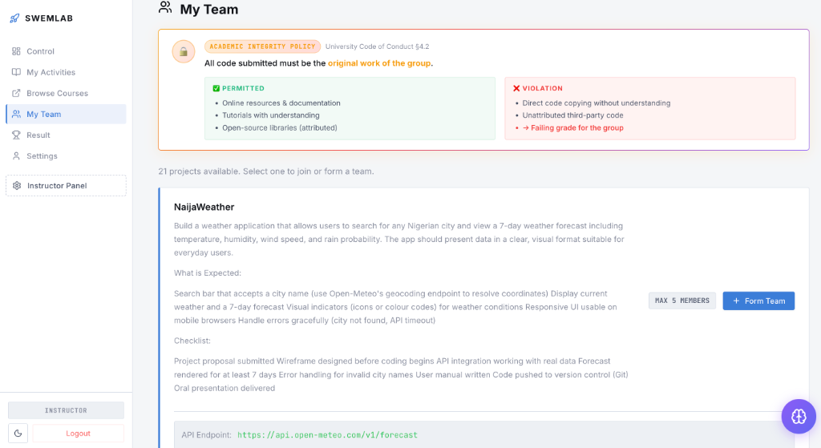The height and width of the screenshot is (448, 821).
Task: Click 'Tutorials with understanding' item
Action: click(x=271, y=115)
